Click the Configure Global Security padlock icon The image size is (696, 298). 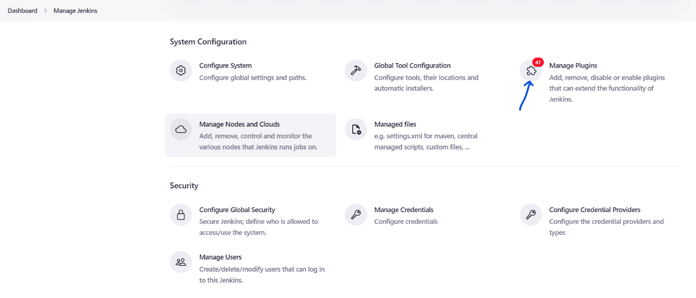181,215
